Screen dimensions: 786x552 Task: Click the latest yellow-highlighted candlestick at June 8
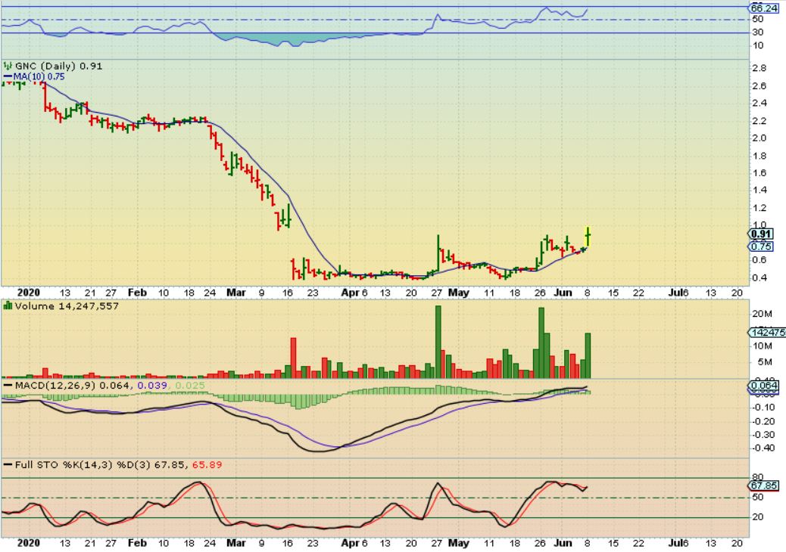coord(588,236)
